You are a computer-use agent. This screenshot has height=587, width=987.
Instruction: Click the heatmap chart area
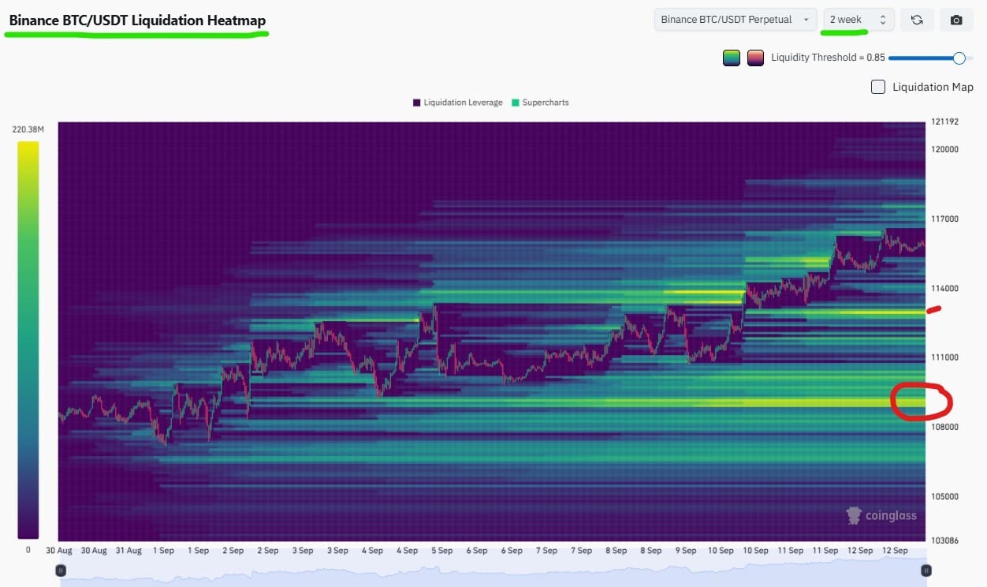pyautogui.click(x=491, y=331)
